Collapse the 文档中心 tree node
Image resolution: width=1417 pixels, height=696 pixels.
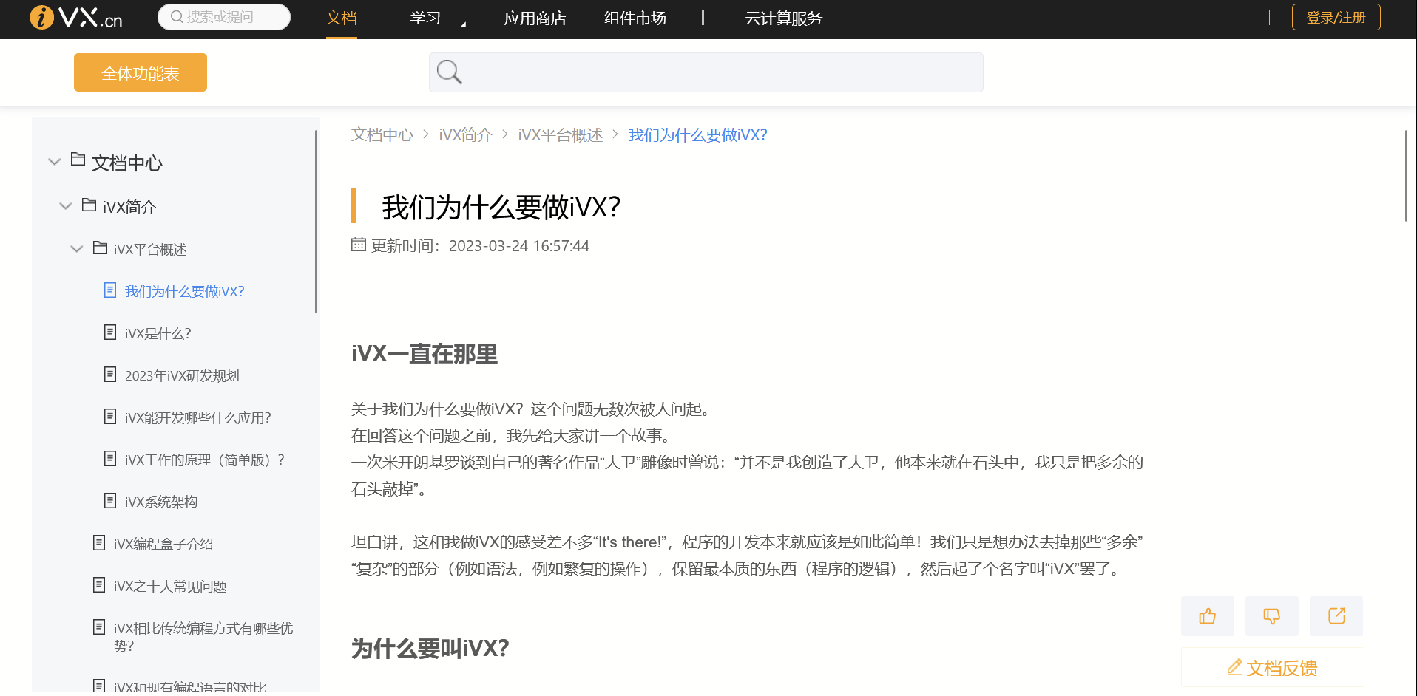54,162
